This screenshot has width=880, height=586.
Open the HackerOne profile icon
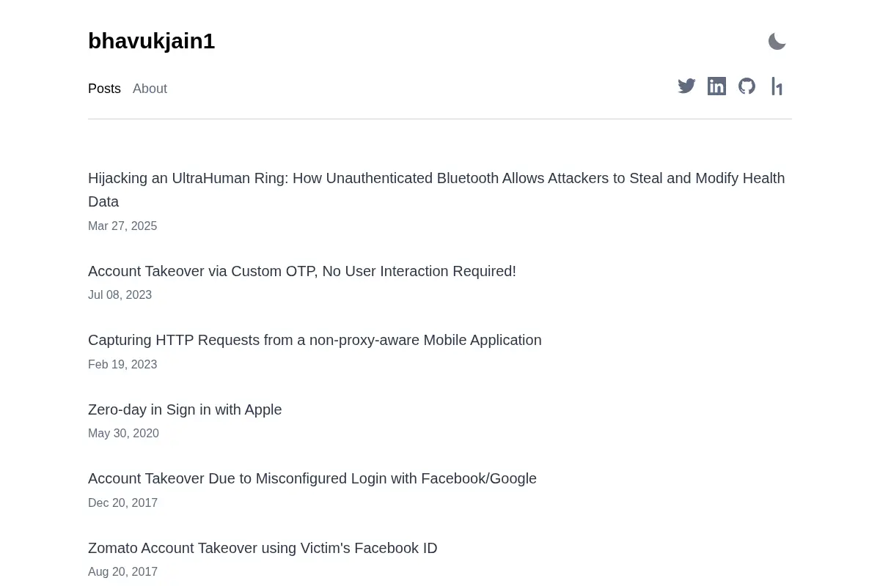pos(777,86)
